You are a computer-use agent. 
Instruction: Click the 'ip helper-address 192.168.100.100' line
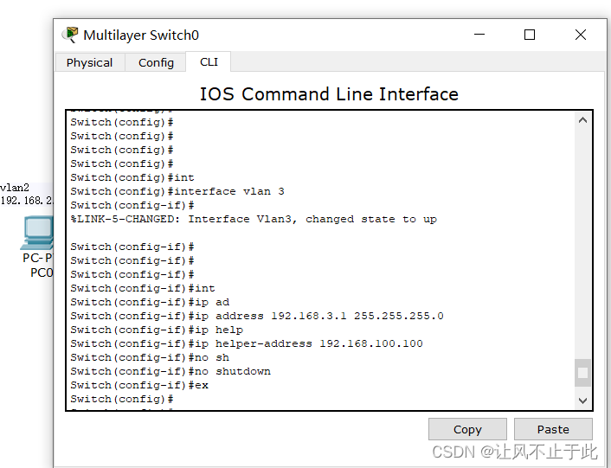pos(247,343)
